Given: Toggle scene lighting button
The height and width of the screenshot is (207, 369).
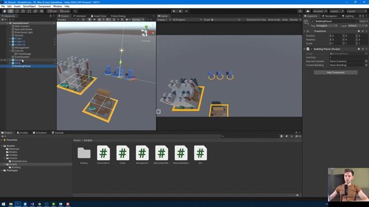Looking at the screenshot, I should click(x=89, y=20).
